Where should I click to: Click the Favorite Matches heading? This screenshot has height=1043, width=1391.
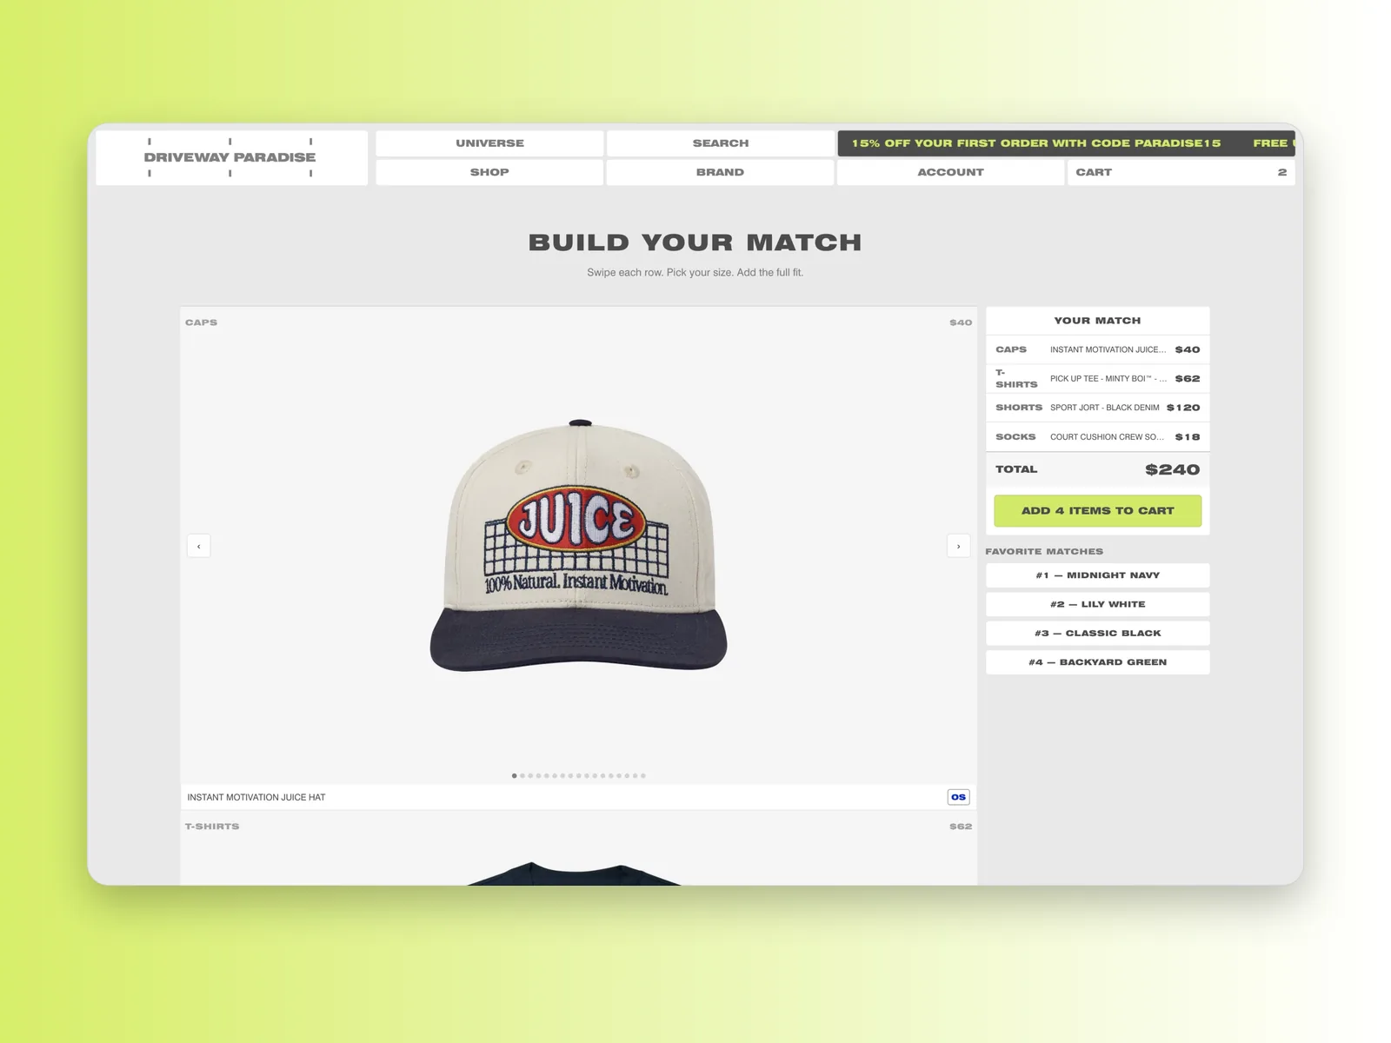1044,551
